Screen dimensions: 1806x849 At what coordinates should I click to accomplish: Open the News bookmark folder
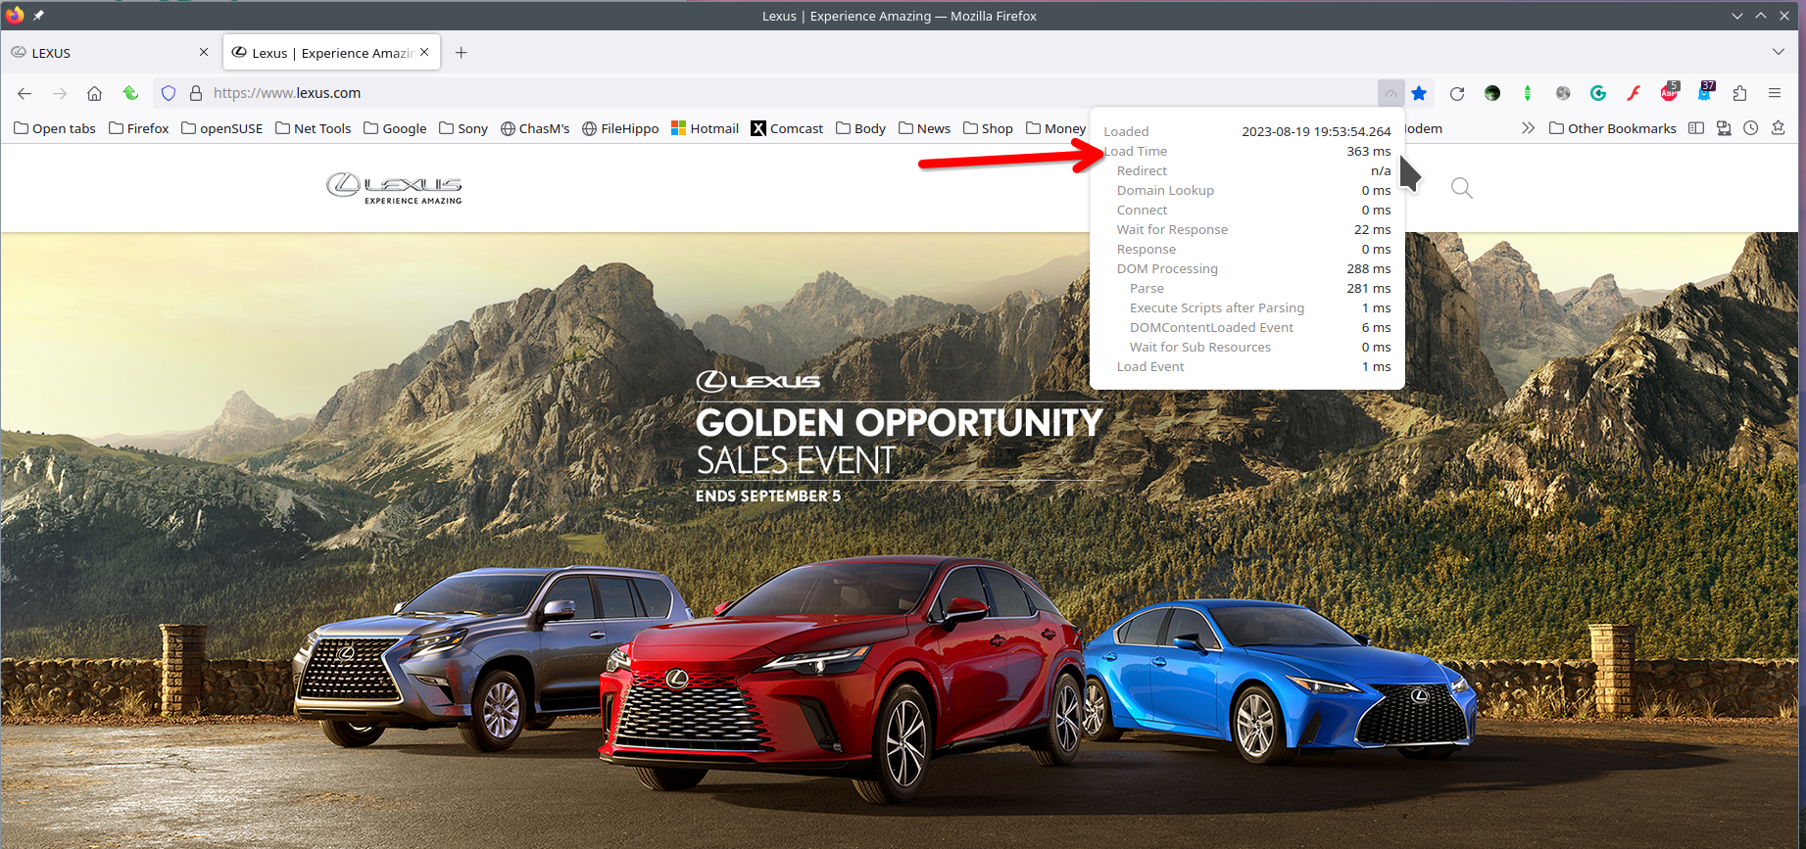click(x=924, y=128)
